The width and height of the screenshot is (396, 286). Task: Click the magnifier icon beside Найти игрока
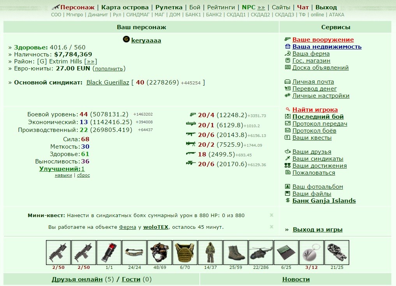pos(288,109)
